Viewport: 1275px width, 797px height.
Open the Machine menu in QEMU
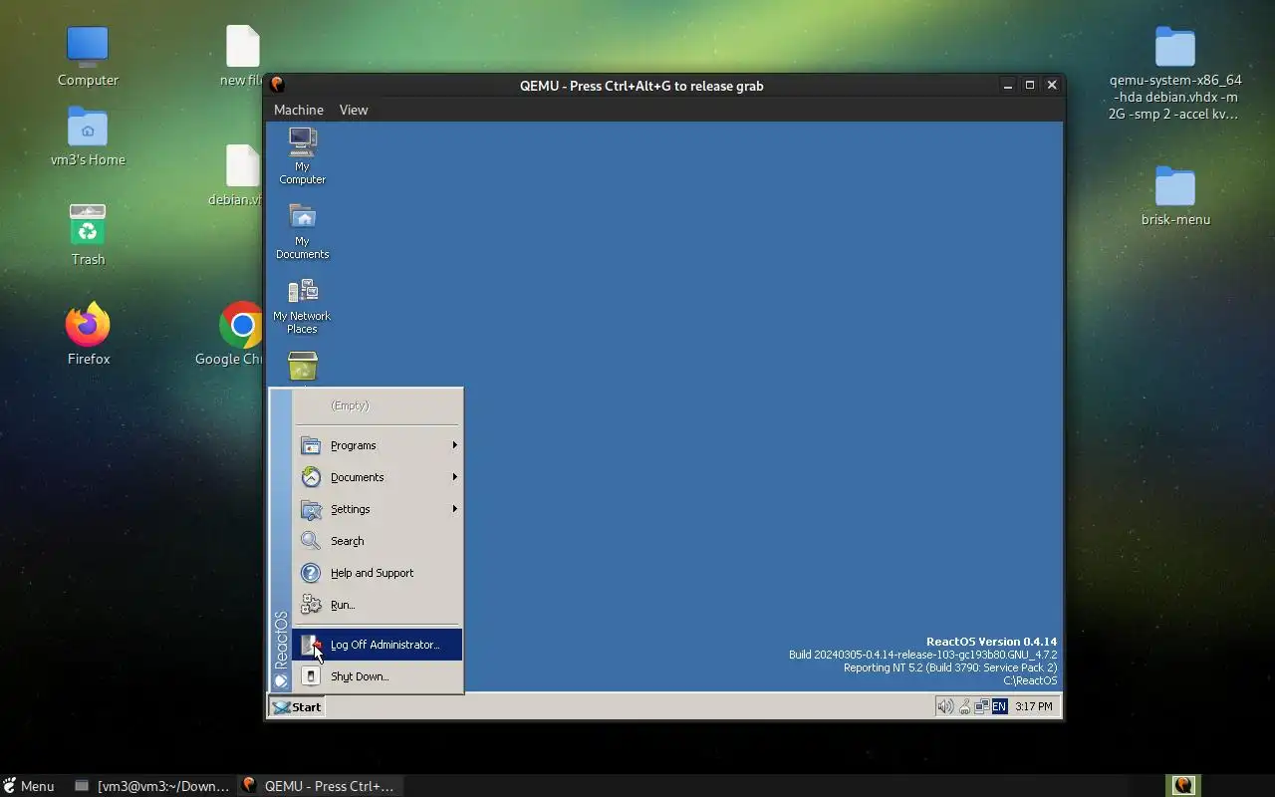coord(299,110)
